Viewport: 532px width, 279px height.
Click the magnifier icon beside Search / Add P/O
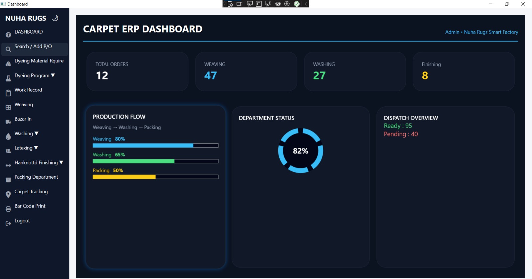(x=8, y=49)
